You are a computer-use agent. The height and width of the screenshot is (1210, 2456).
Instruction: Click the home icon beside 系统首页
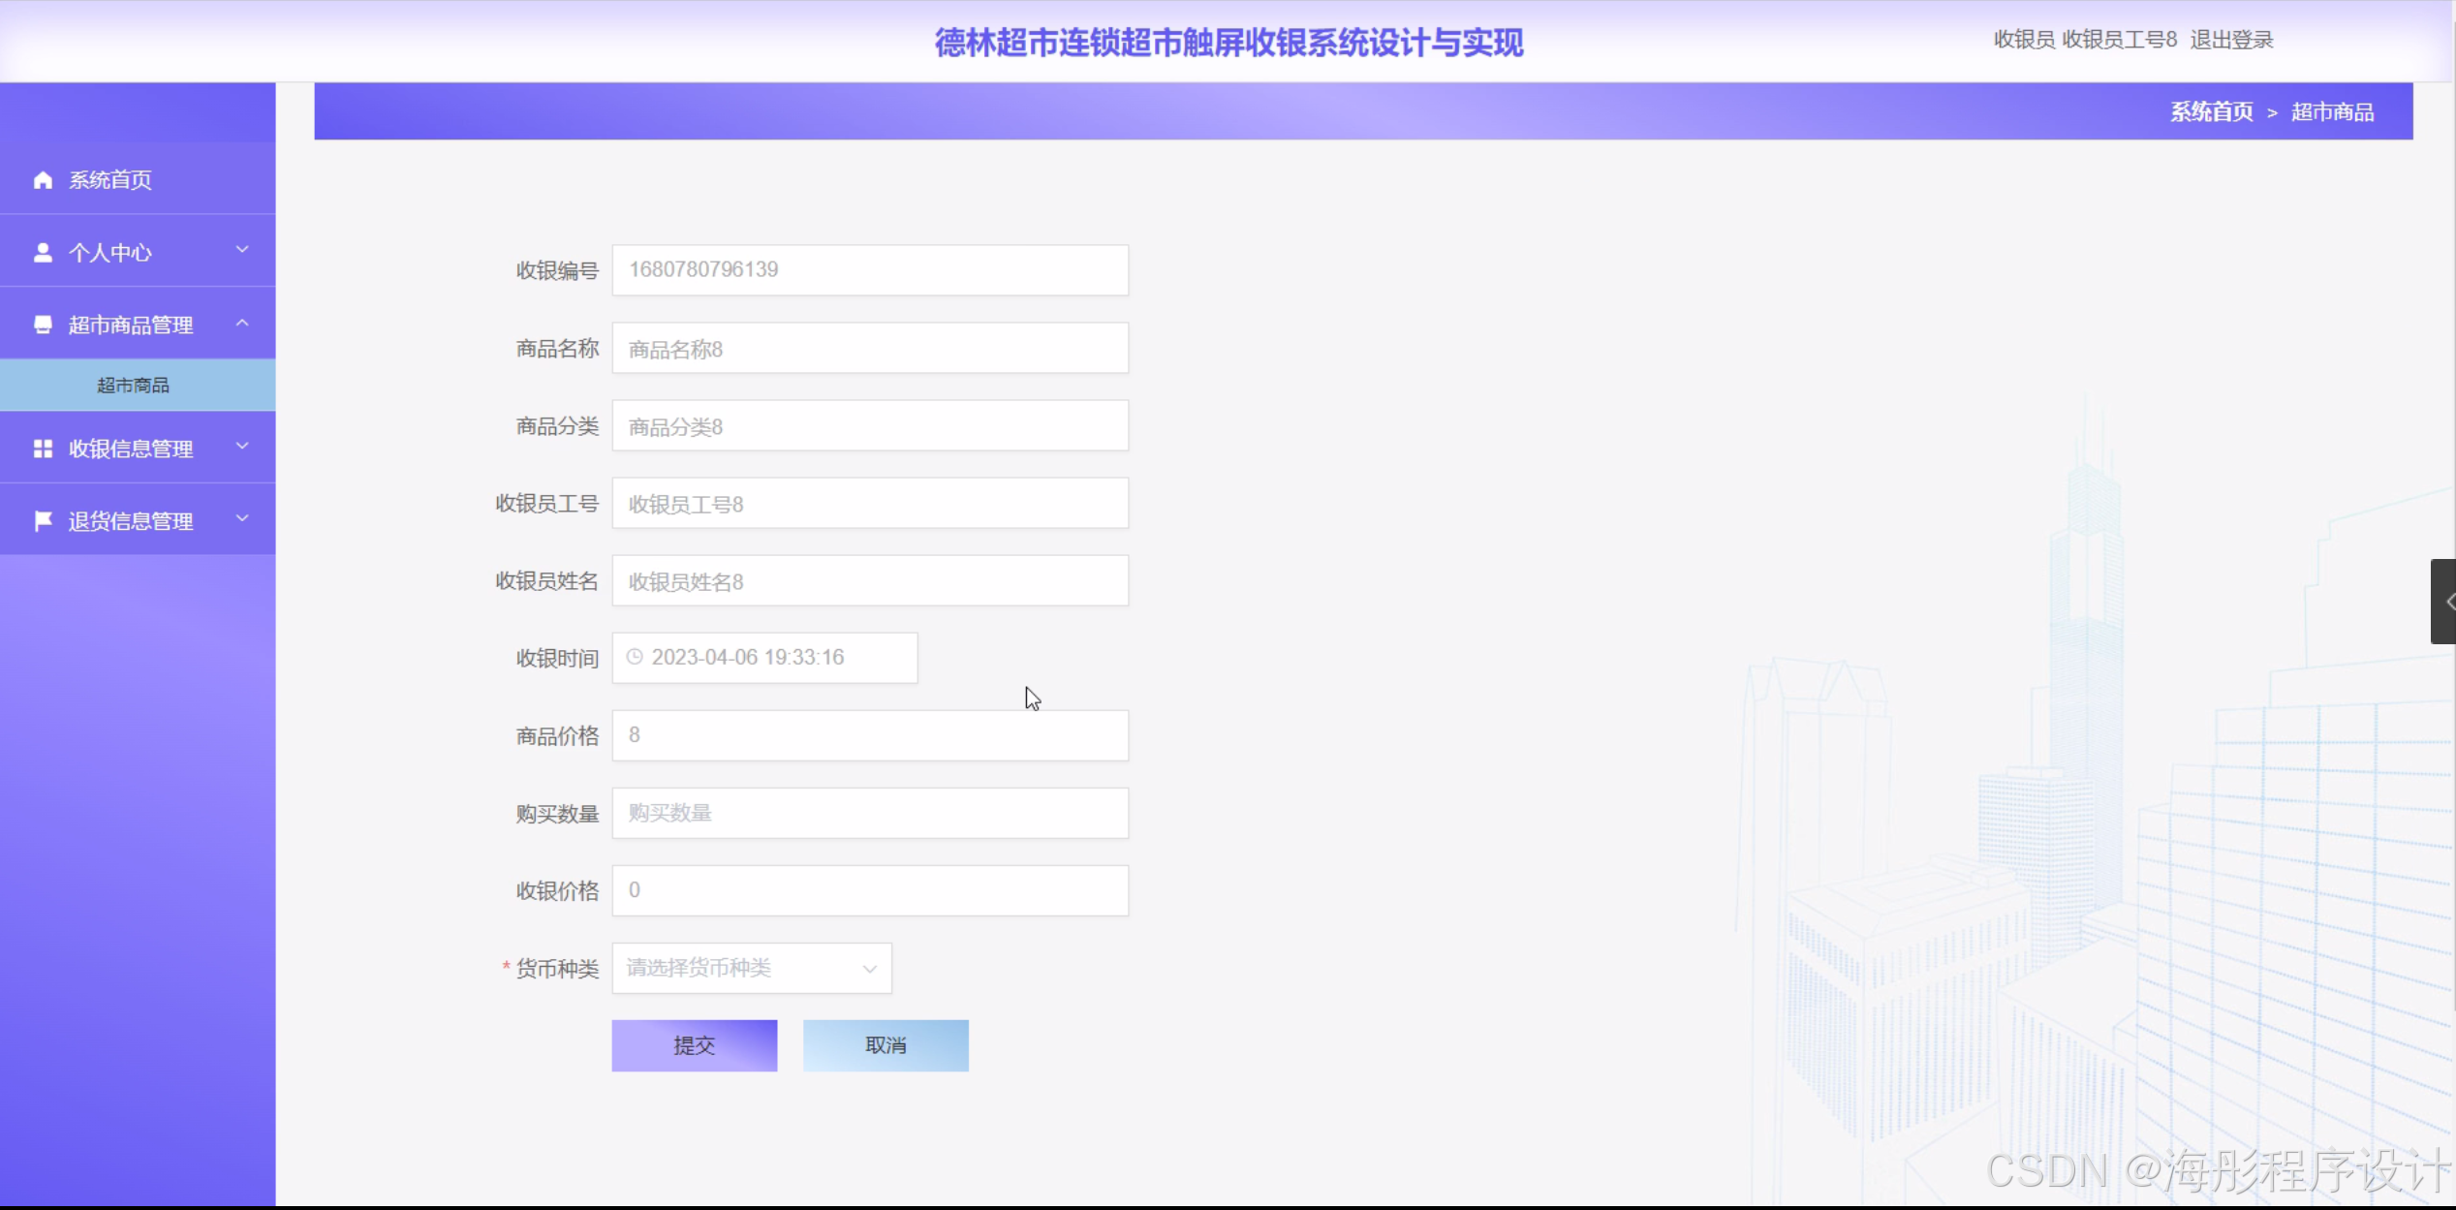43,180
